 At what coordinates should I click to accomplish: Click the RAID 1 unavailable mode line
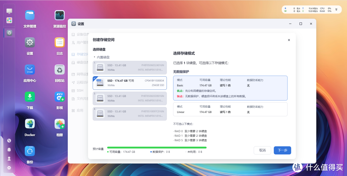[x=190, y=136]
